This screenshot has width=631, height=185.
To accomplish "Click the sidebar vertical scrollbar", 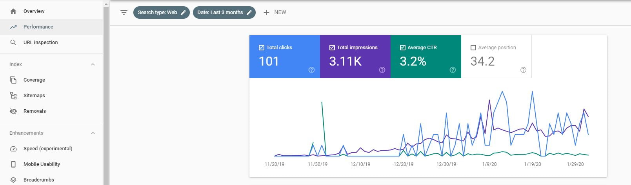I will 106,96.
